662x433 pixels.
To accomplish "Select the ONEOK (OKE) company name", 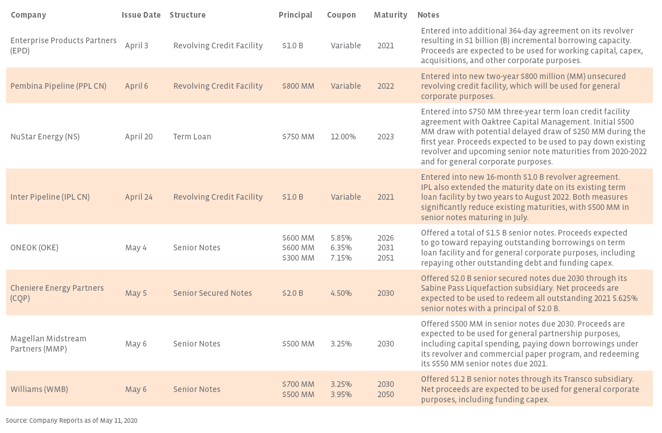I will coord(34,248).
